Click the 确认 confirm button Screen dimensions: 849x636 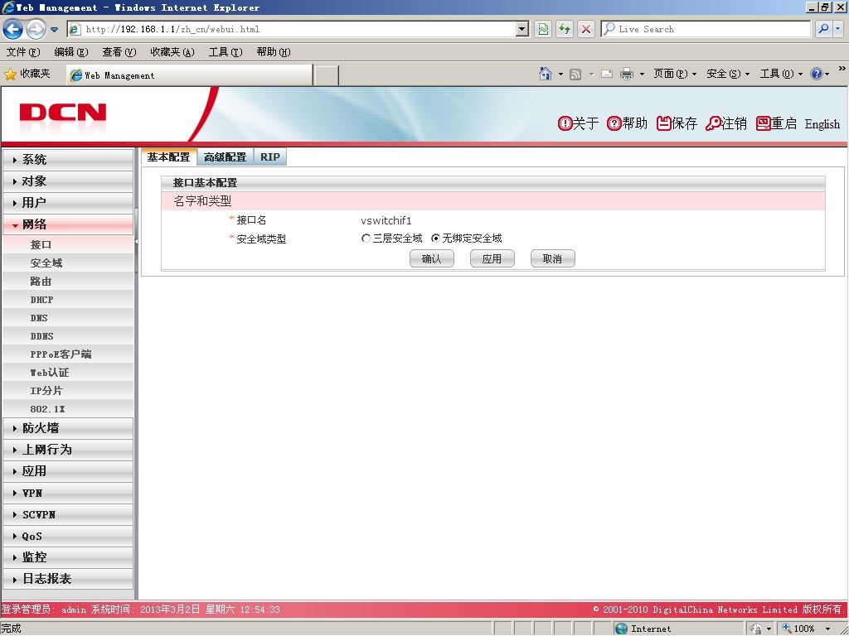click(431, 258)
